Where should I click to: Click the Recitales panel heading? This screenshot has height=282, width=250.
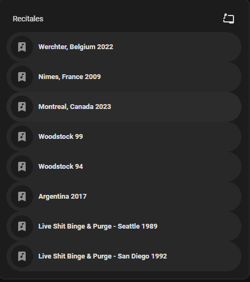(28, 19)
